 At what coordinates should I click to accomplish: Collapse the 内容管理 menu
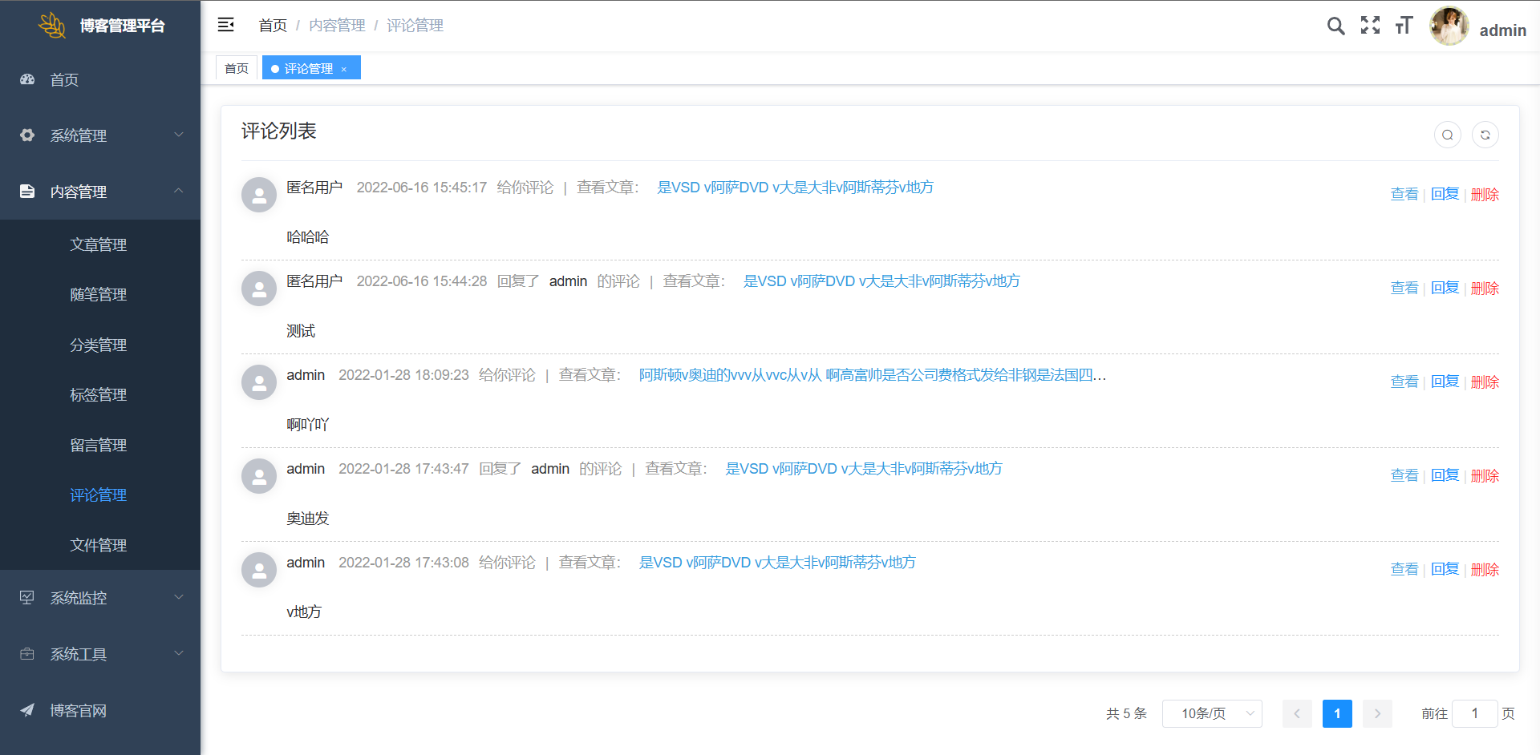point(100,192)
